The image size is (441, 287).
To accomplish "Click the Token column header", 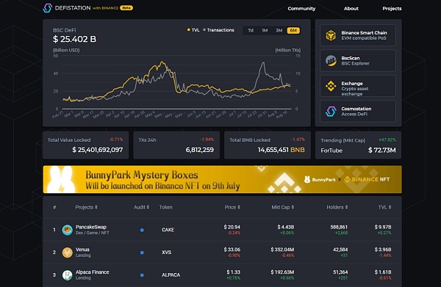I will 165,207.
